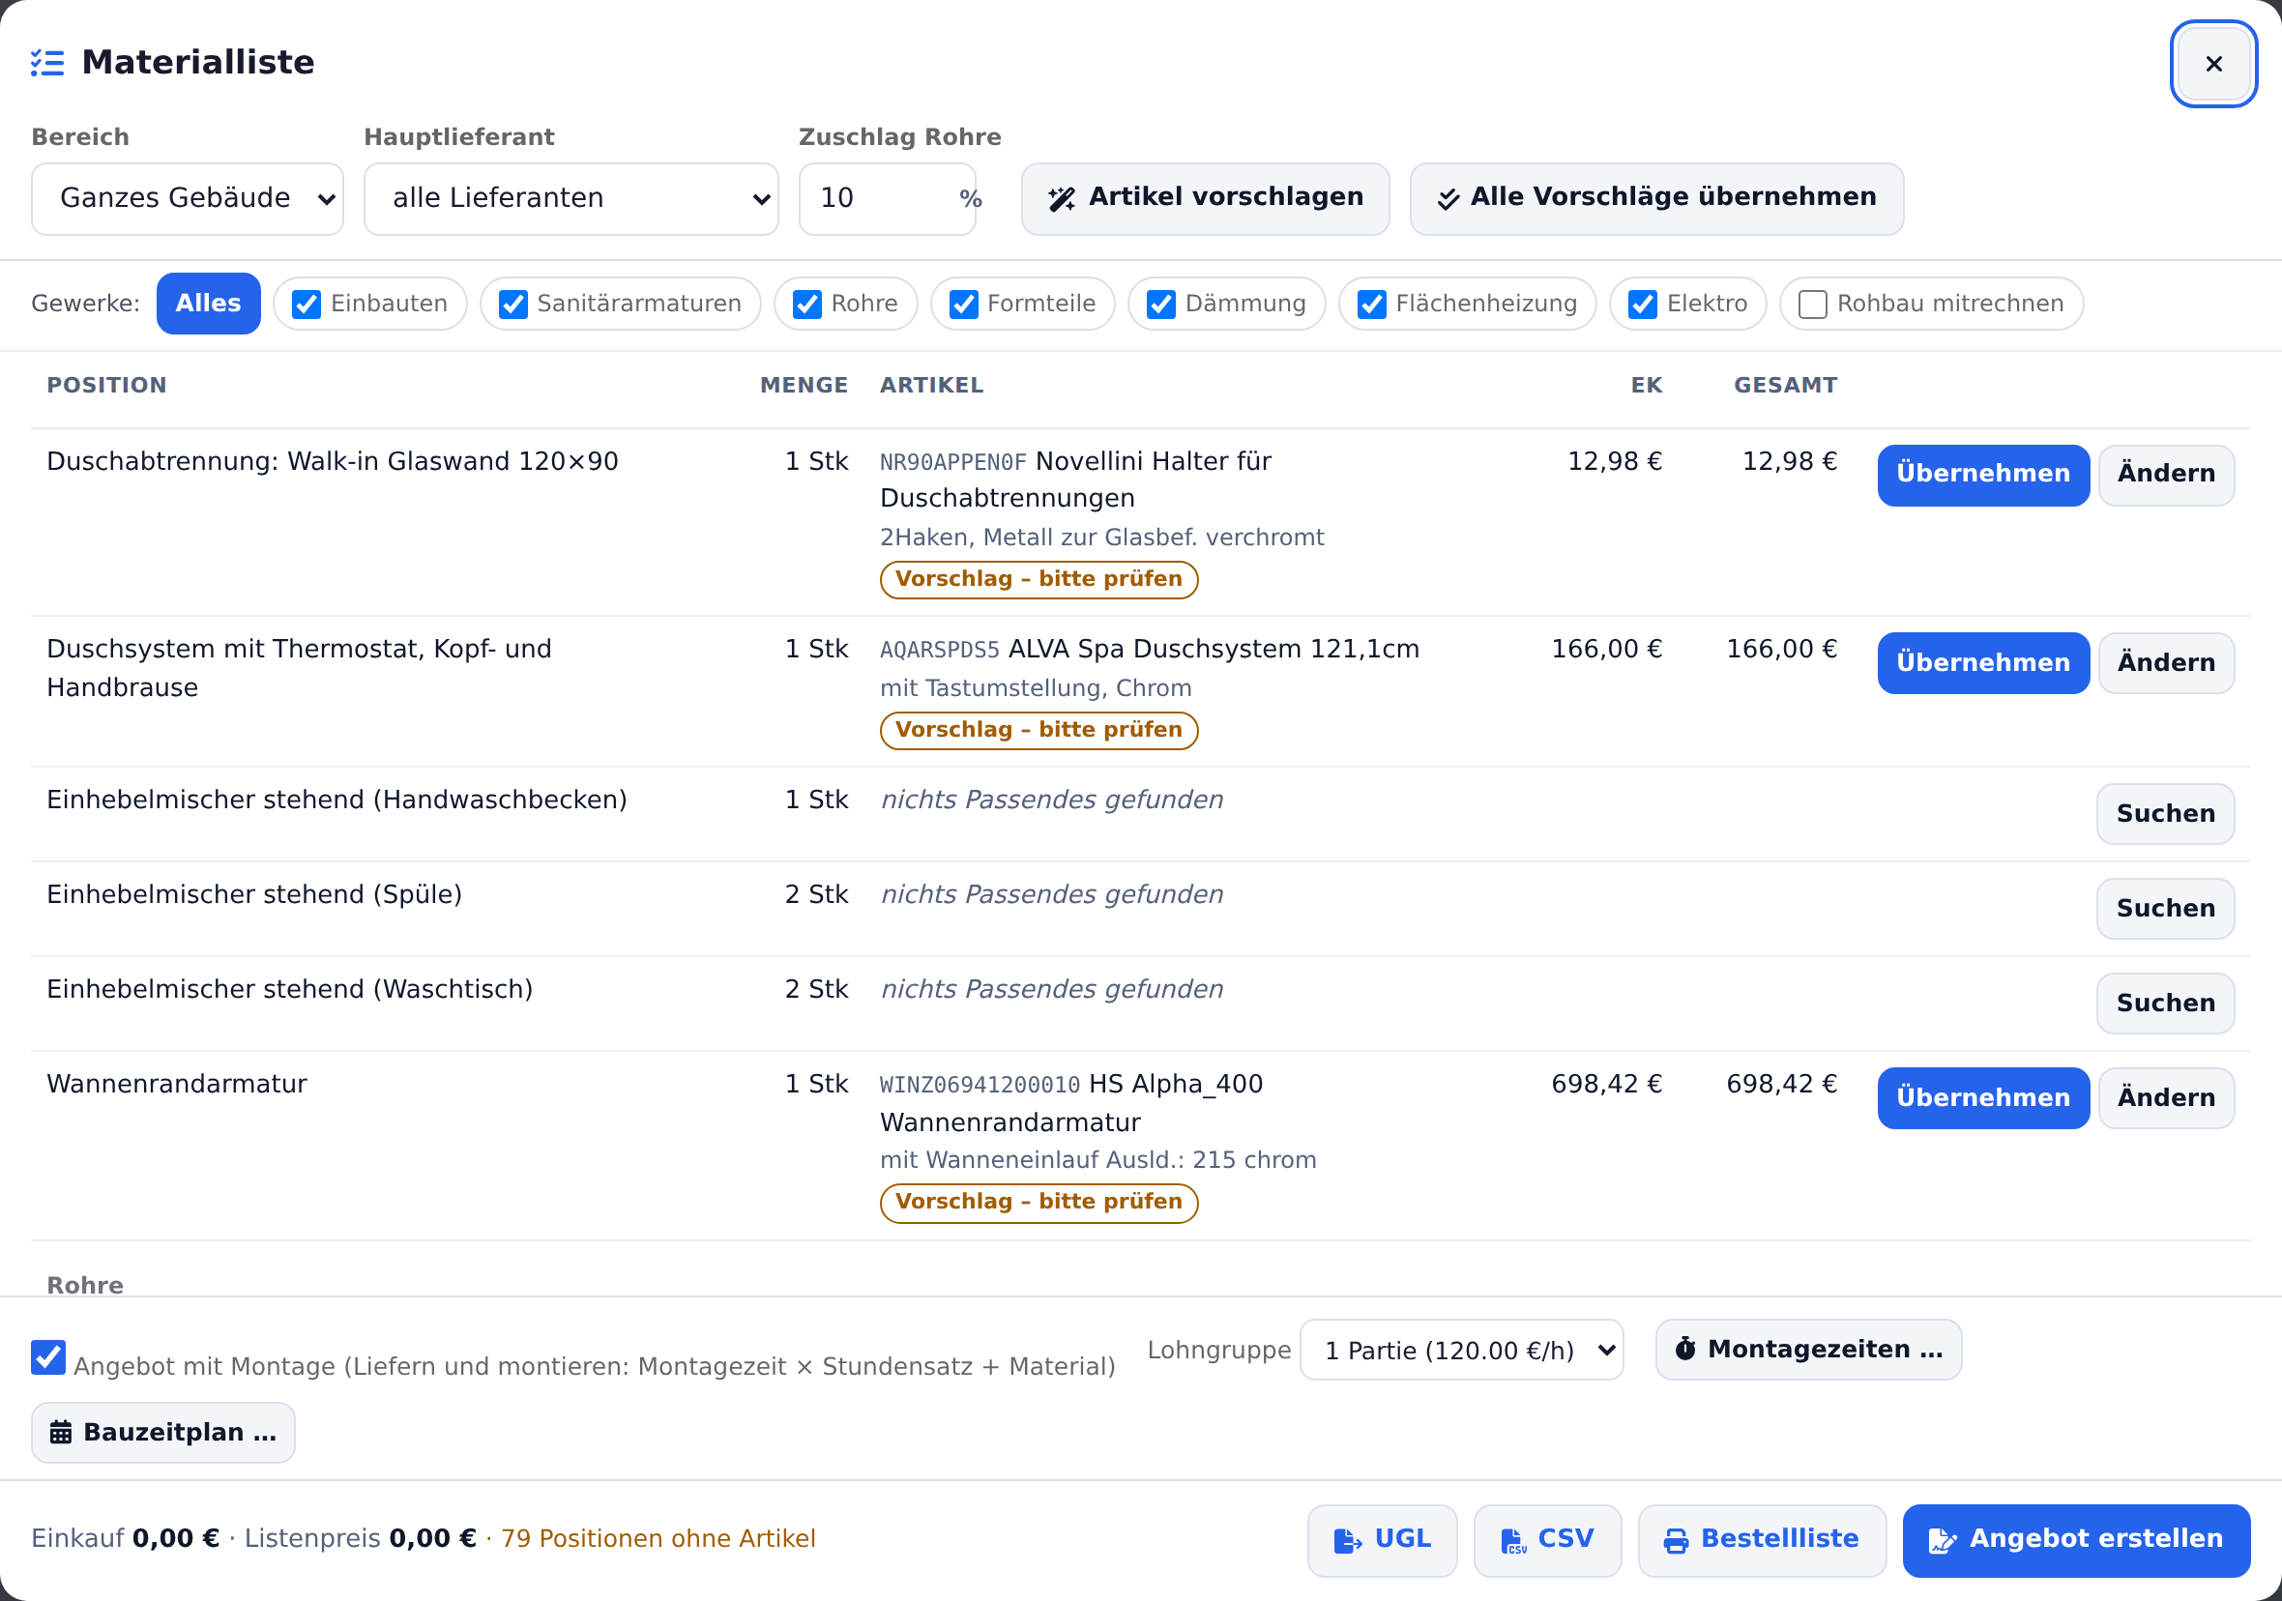The height and width of the screenshot is (1601, 2282).
Task: Click article number NR90APPEN0F
Action: coord(952,462)
